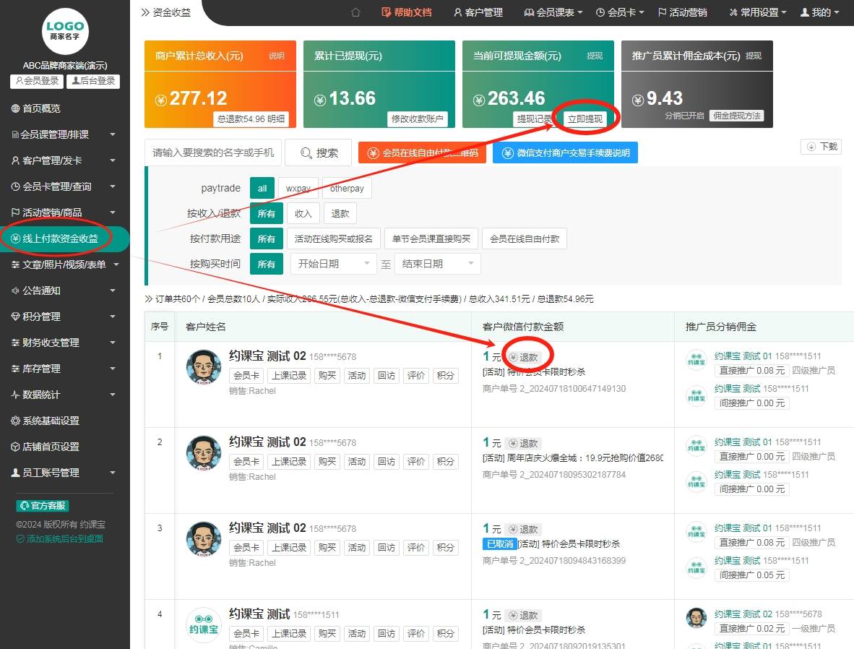Click the 下载 download button
The width and height of the screenshot is (854, 649).
[x=821, y=147]
